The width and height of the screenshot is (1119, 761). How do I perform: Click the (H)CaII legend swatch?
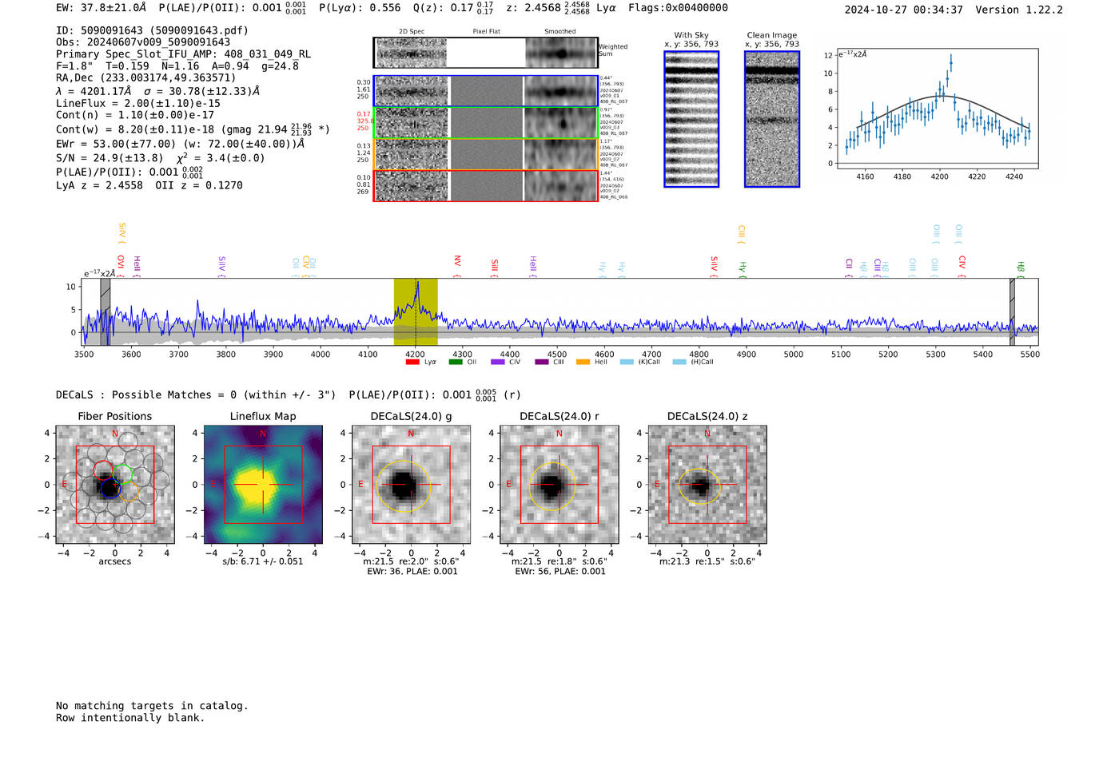[679, 362]
